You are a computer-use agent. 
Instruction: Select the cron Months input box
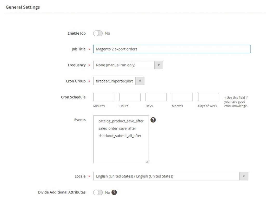coord(182,97)
